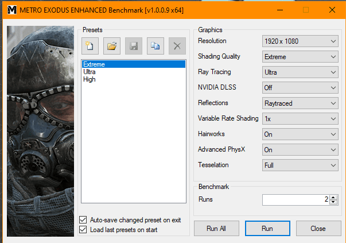
Task: Open the Reflections dropdown
Action: click(x=300, y=103)
